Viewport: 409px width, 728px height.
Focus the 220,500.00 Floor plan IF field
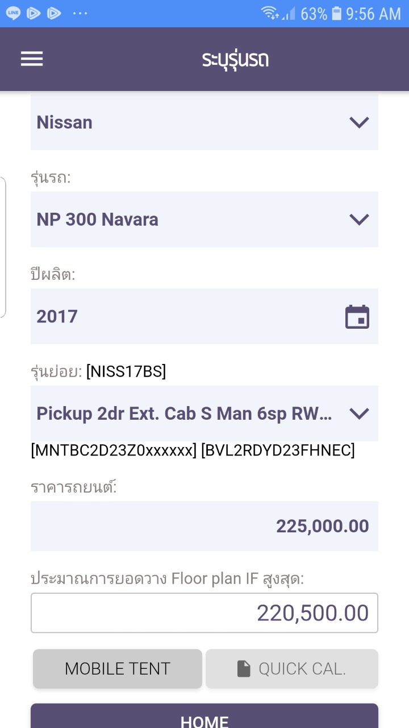204,613
